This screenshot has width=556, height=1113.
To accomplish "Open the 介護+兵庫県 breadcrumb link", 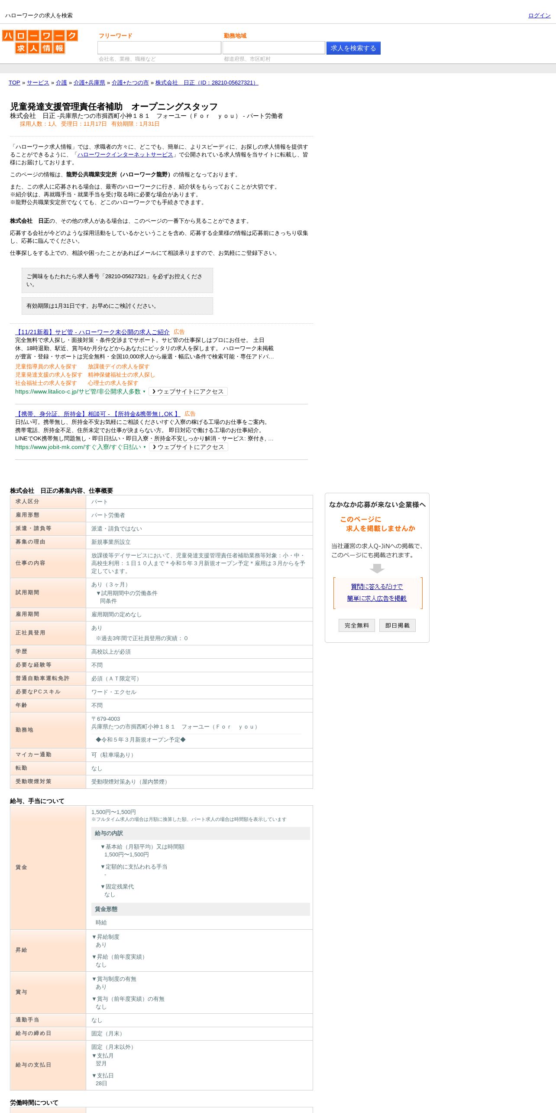I will (x=89, y=83).
